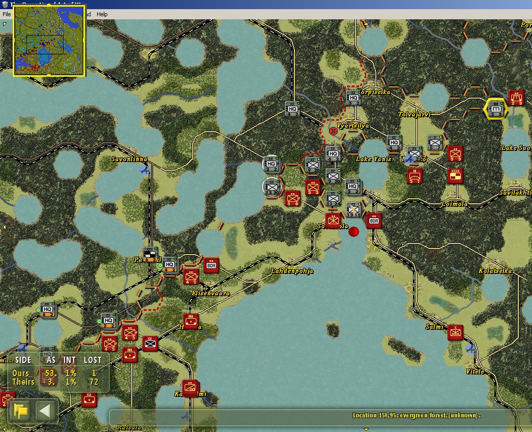Click the SIDE column header
The image size is (532, 432).
23,360
